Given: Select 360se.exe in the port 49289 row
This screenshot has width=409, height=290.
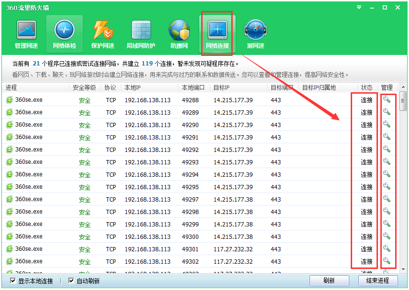Looking at the screenshot, I should pyautogui.click(x=29, y=112).
